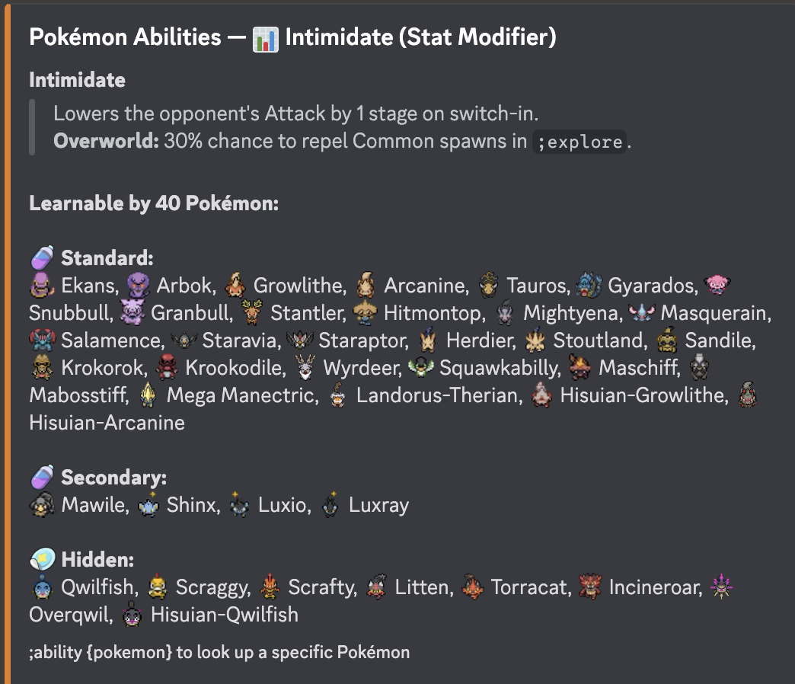
Task: Click the ;ability {pokemon} footer text
Action: 219,652
